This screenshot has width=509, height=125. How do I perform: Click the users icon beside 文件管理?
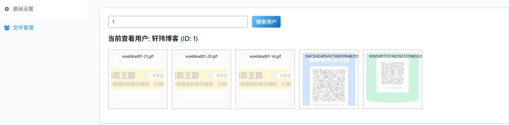click(x=7, y=28)
